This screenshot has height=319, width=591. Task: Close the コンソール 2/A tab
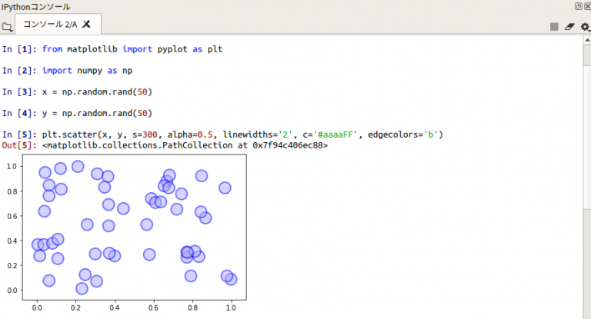point(87,25)
